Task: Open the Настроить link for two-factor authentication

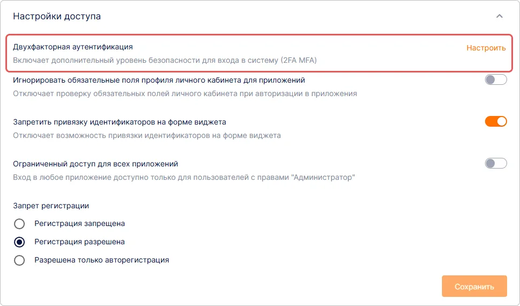Action: click(486, 48)
